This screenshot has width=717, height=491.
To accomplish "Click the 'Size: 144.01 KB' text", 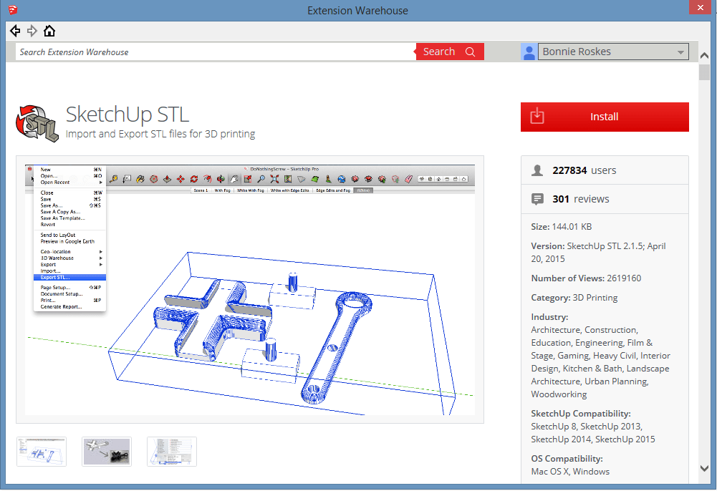I will pos(561,227).
